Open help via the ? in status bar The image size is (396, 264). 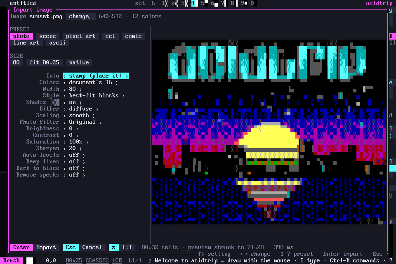[391, 260]
